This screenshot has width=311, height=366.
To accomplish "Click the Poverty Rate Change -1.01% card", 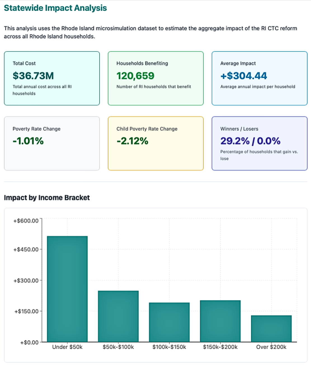I will (x=52, y=143).
